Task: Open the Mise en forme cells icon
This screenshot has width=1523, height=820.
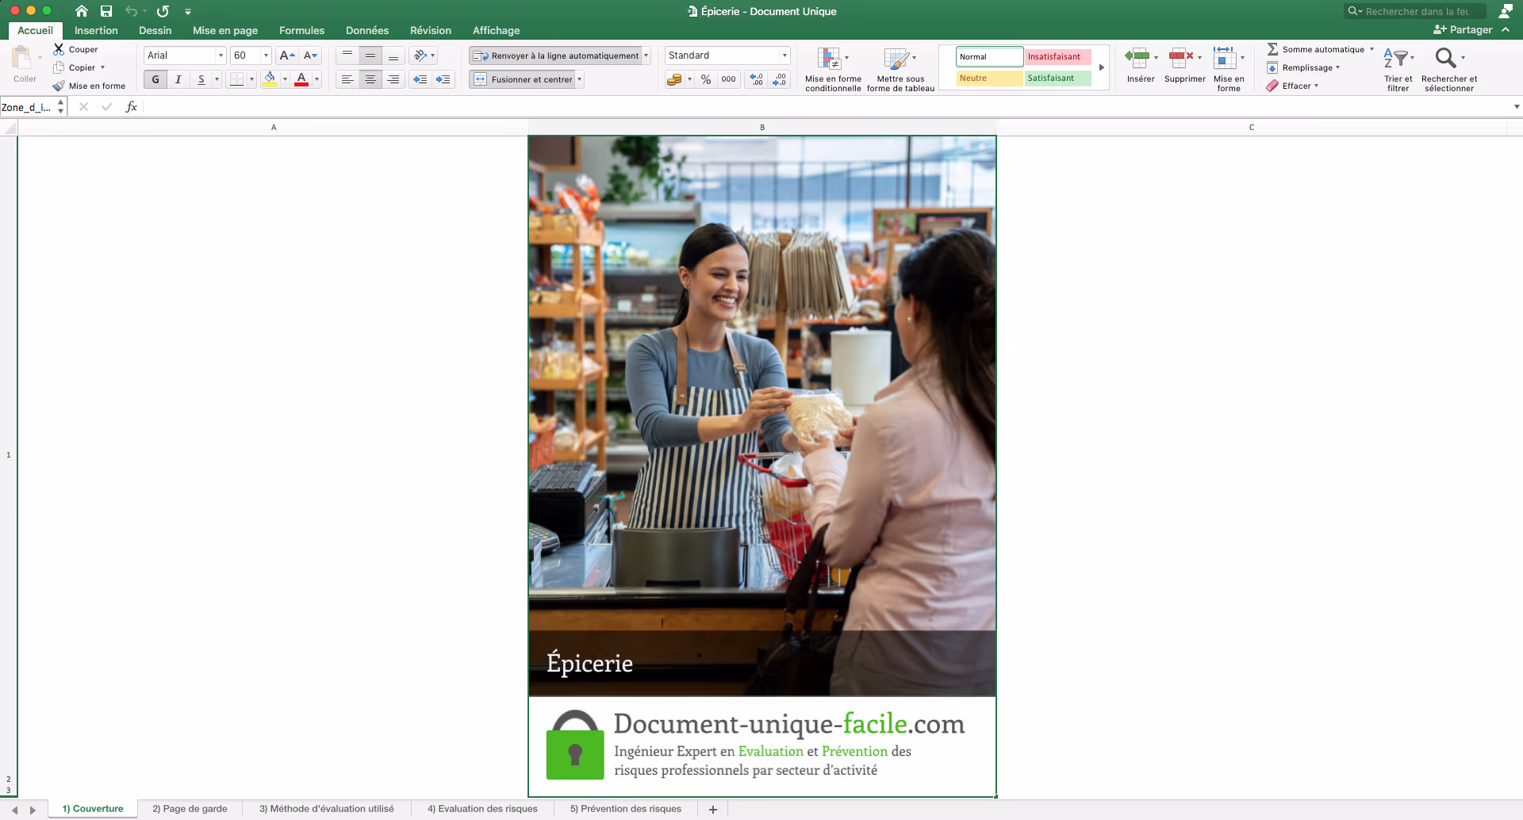Action: [1225, 57]
